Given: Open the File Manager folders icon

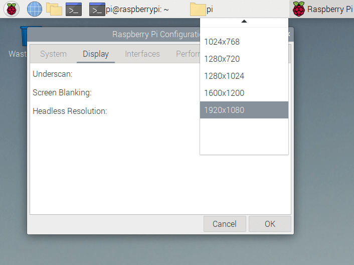Looking at the screenshot, I should 54,9.
